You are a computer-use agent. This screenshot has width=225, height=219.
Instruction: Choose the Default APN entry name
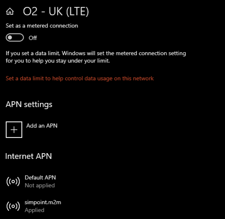click(40, 178)
